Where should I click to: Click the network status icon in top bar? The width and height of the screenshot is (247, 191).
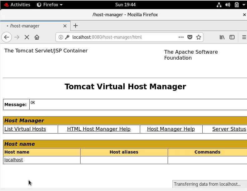pos(219,5)
